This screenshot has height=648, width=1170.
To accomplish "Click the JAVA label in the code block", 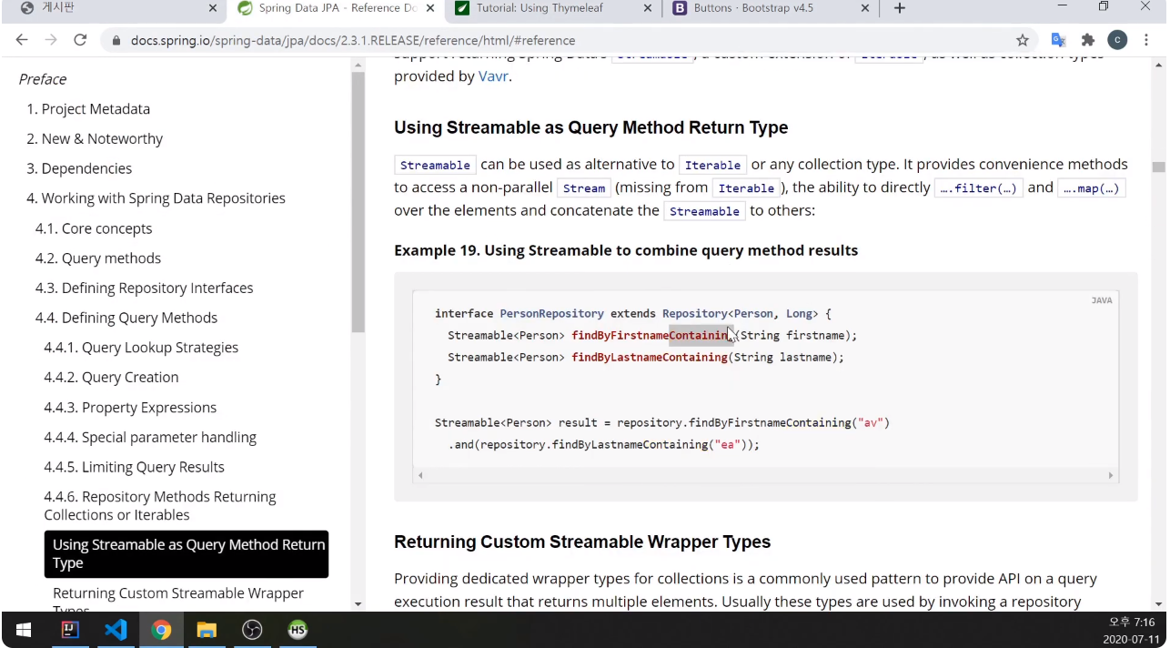I will (x=1102, y=300).
